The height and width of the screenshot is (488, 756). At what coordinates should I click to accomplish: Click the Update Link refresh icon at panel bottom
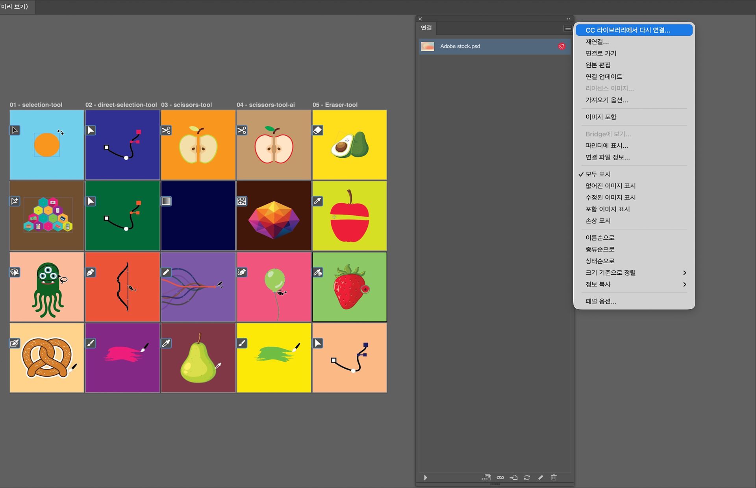[x=527, y=477]
